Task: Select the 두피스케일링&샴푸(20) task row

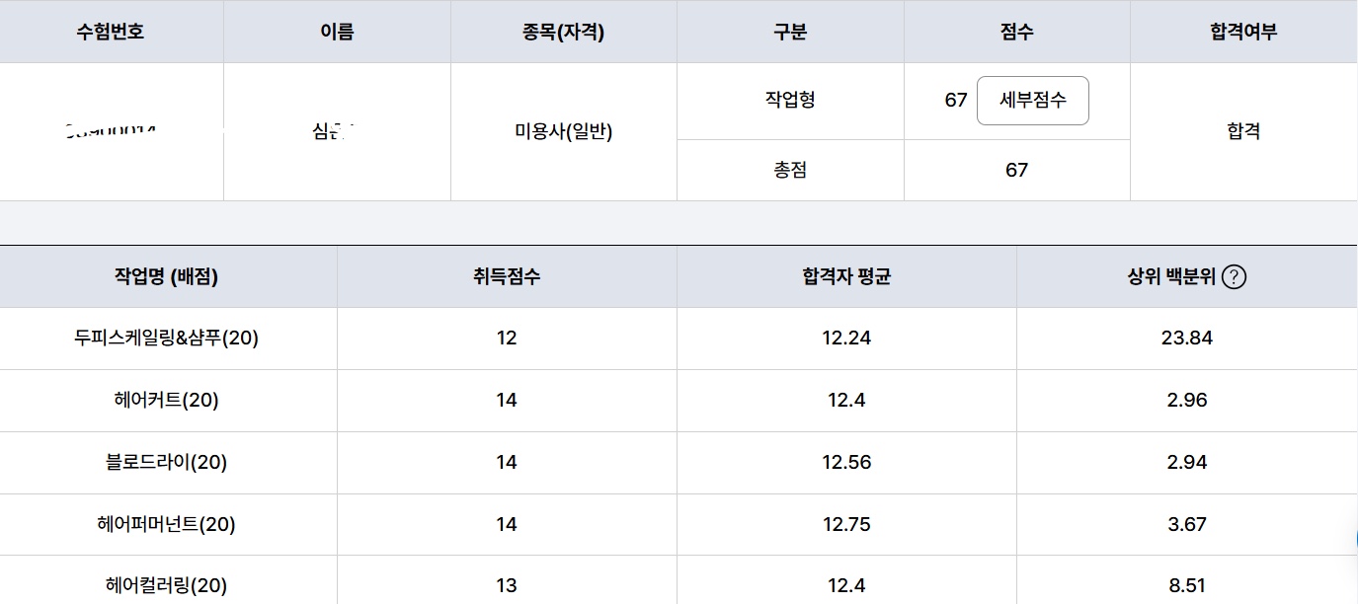Action: tap(679, 338)
